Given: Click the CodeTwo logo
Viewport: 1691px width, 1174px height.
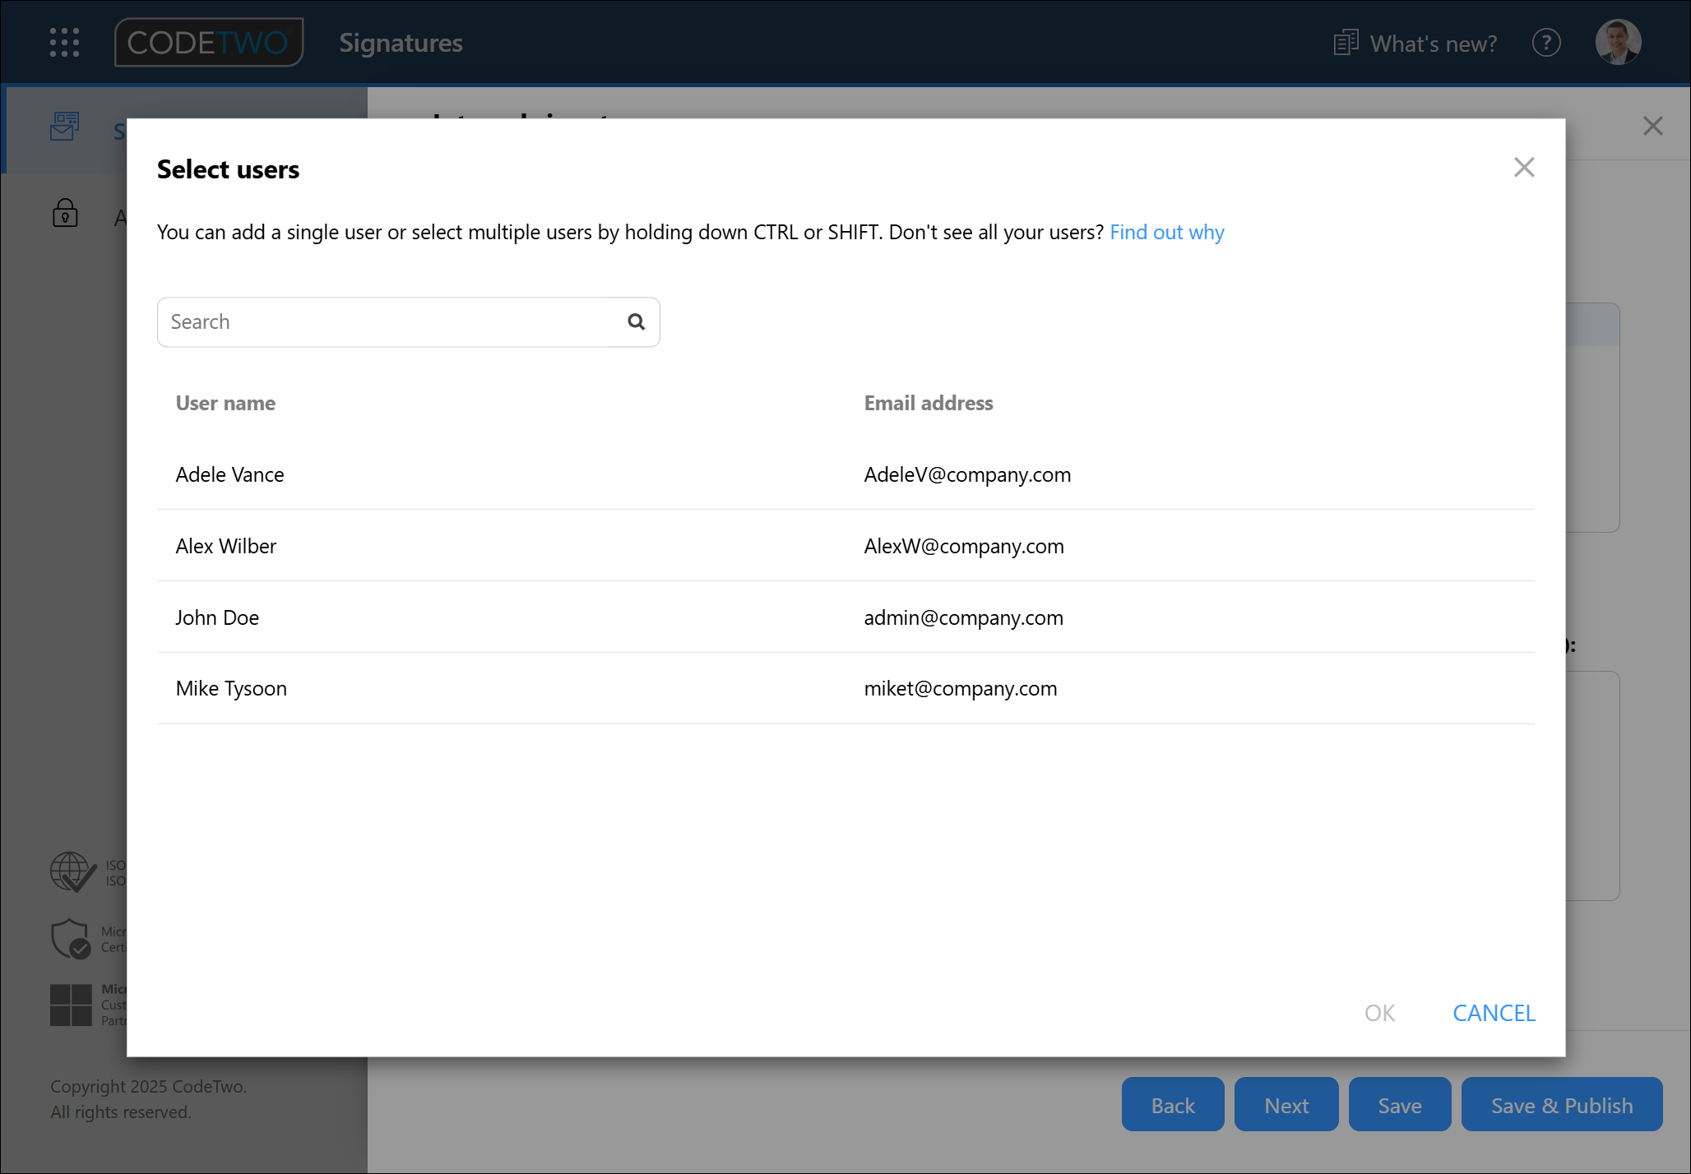Looking at the screenshot, I should (209, 42).
